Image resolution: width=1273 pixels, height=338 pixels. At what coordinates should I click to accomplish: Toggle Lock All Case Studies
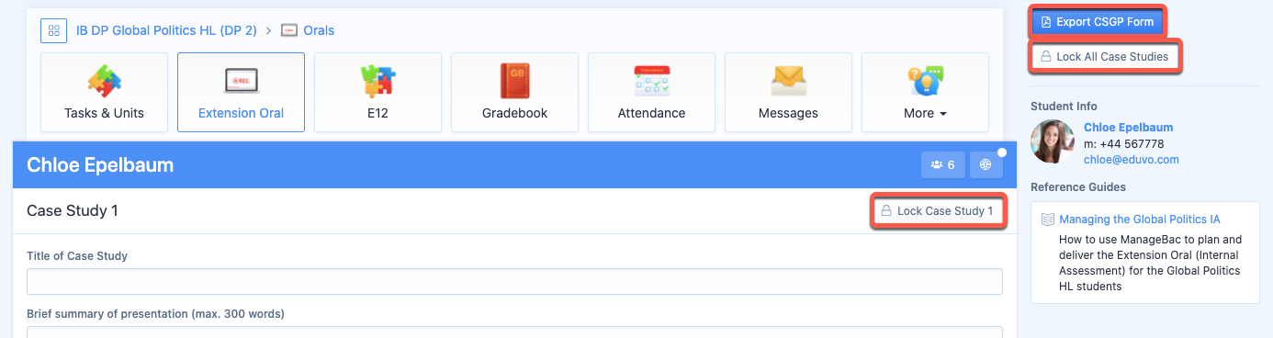coord(1104,57)
